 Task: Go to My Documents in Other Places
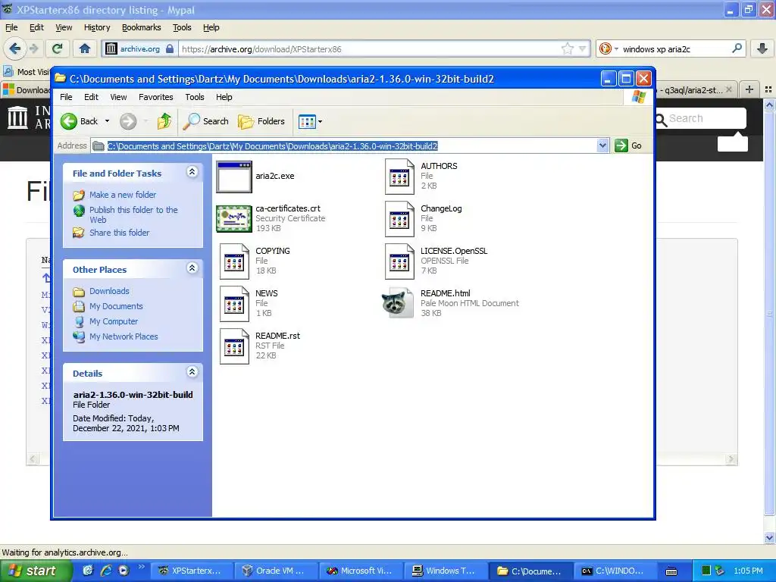point(116,306)
